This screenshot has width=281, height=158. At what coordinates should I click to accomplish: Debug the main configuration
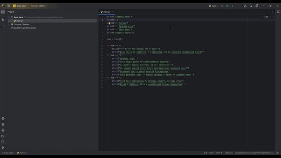[x=227, y=6]
